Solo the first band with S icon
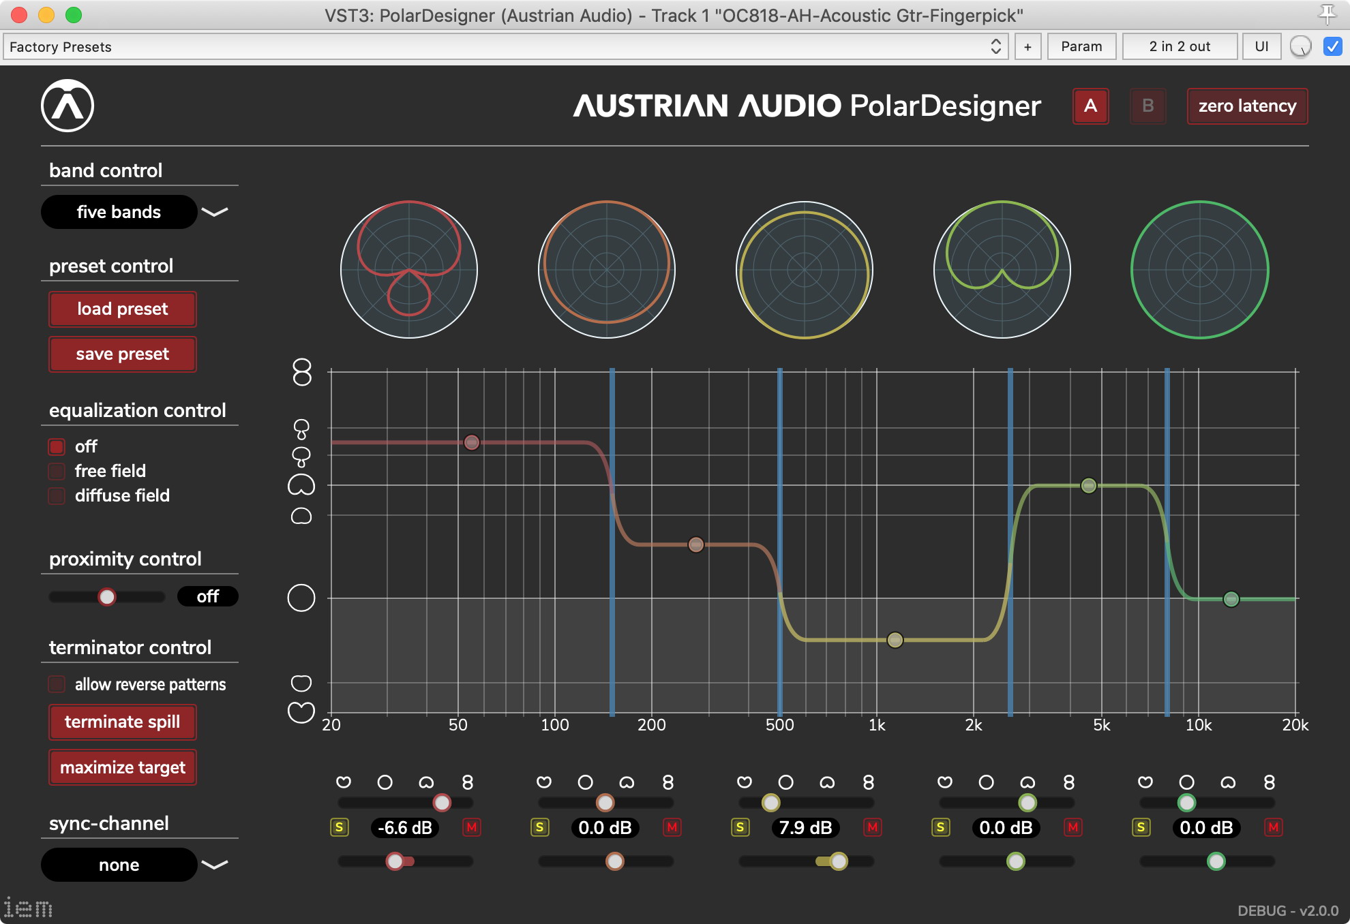The image size is (1350, 924). point(340,827)
